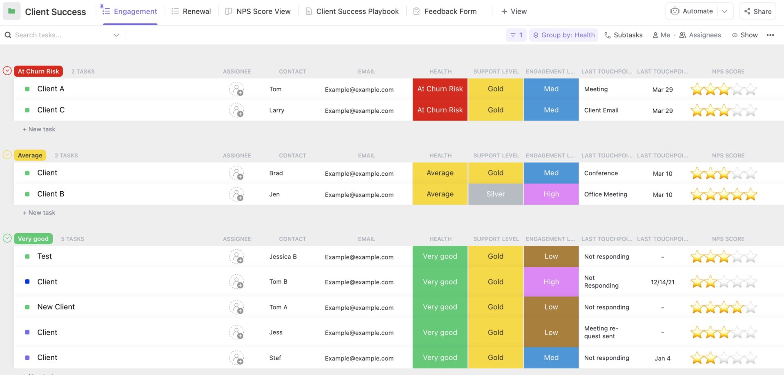
Task: Add a new task under Average group
Action: [39, 212]
